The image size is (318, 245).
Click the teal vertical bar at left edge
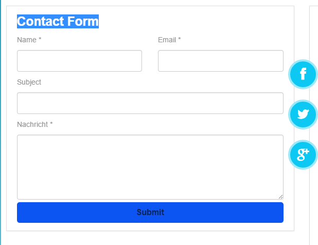1,122
